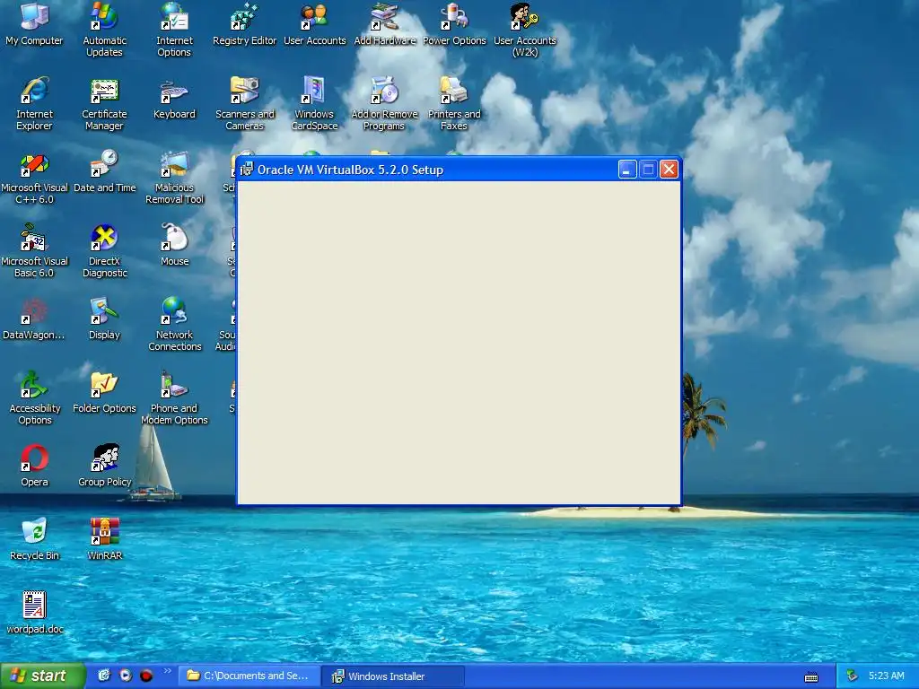Select the Automatic Updates desktop icon
The image size is (919, 689).
104,30
